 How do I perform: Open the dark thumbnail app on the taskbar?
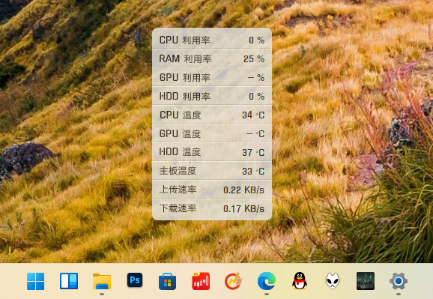[x=366, y=281]
